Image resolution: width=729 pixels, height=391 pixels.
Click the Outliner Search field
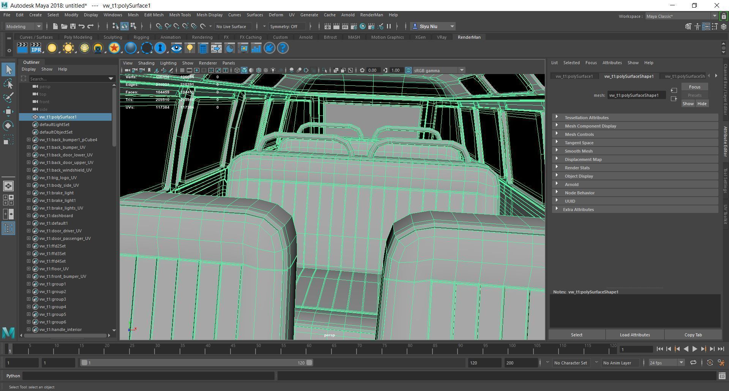(71, 79)
